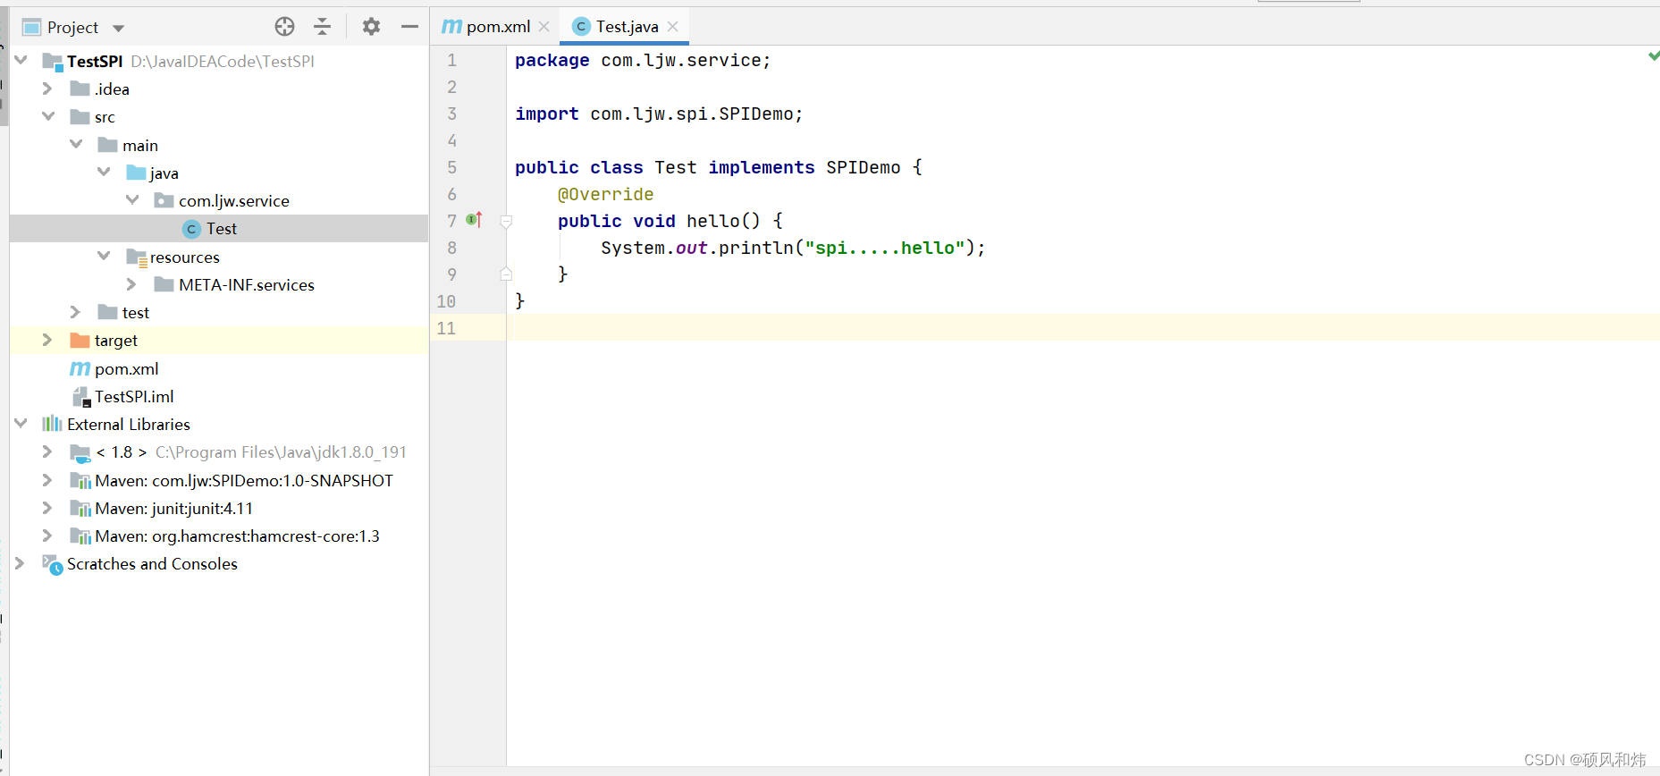The height and width of the screenshot is (776, 1660).
Task: Close the pom.xml tab
Action: pyautogui.click(x=544, y=27)
